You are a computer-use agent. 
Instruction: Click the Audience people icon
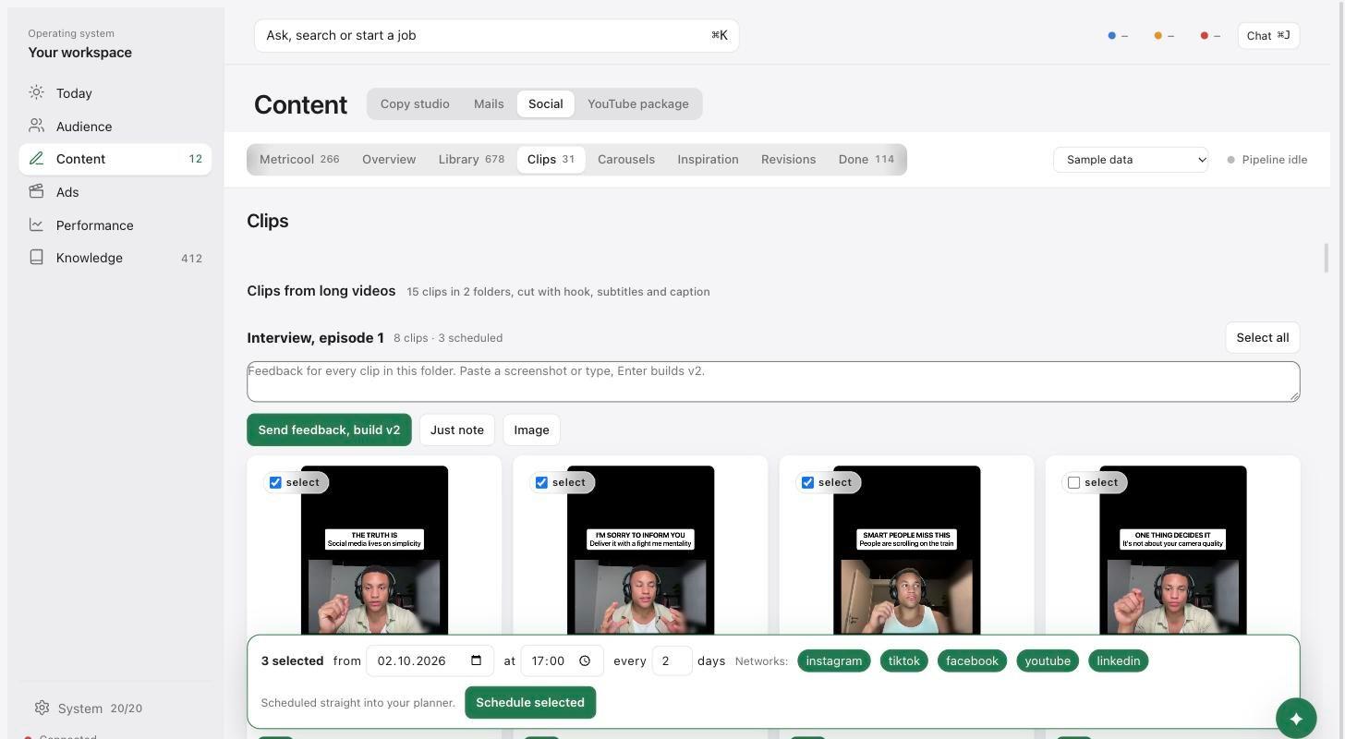[36, 126]
